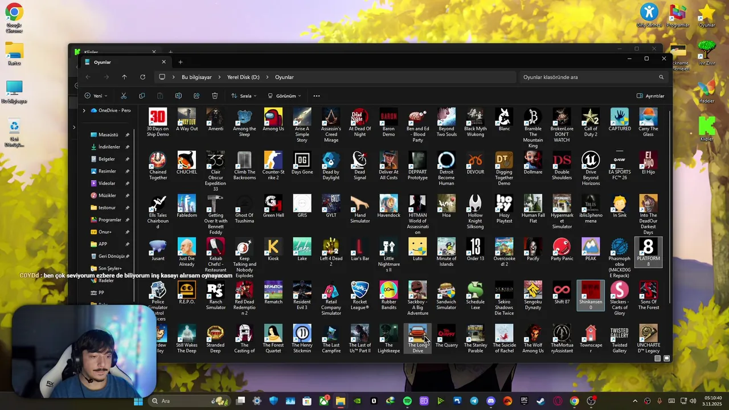Click Bu bilgisayar in the address bar
This screenshot has width=729, height=410.
click(196, 77)
